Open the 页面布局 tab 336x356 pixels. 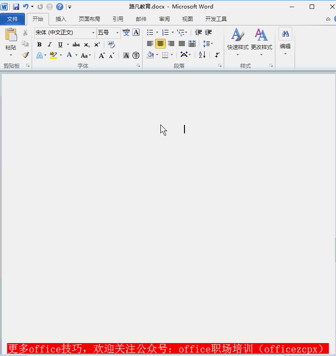(89, 19)
